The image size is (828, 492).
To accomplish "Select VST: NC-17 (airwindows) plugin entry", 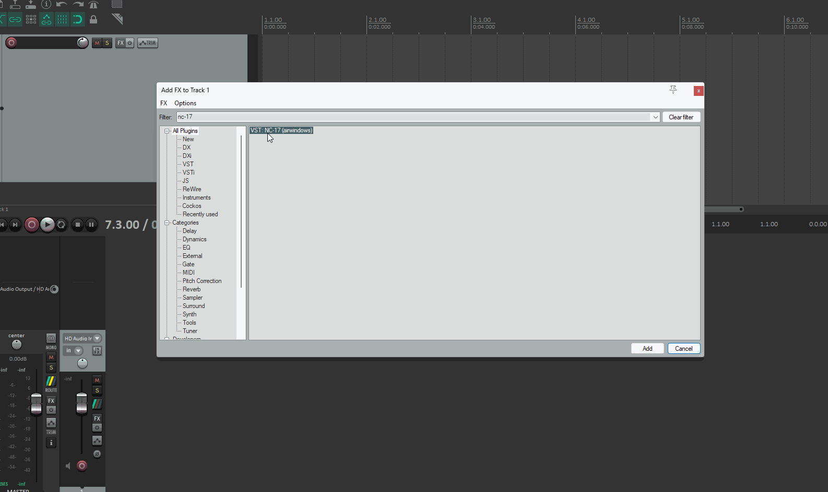I will point(281,130).
